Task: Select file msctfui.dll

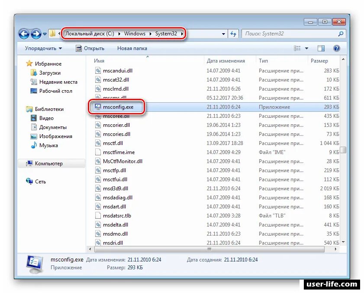Action: [x=115, y=180]
